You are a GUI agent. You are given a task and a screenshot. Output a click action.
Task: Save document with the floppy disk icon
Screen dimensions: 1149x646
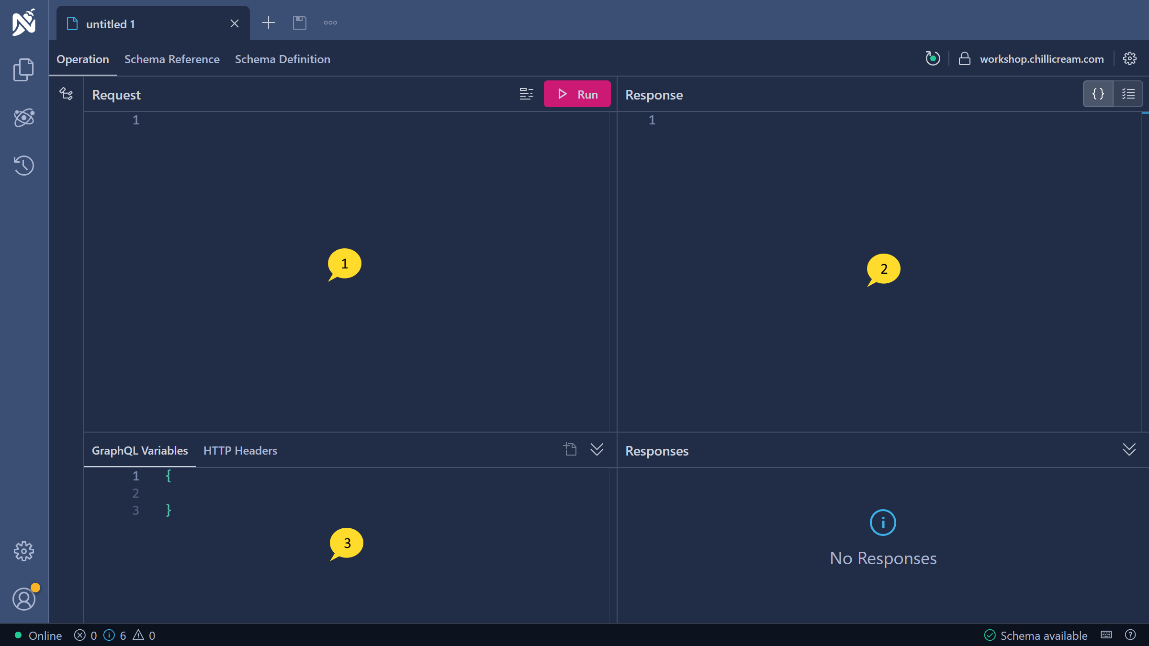299,23
